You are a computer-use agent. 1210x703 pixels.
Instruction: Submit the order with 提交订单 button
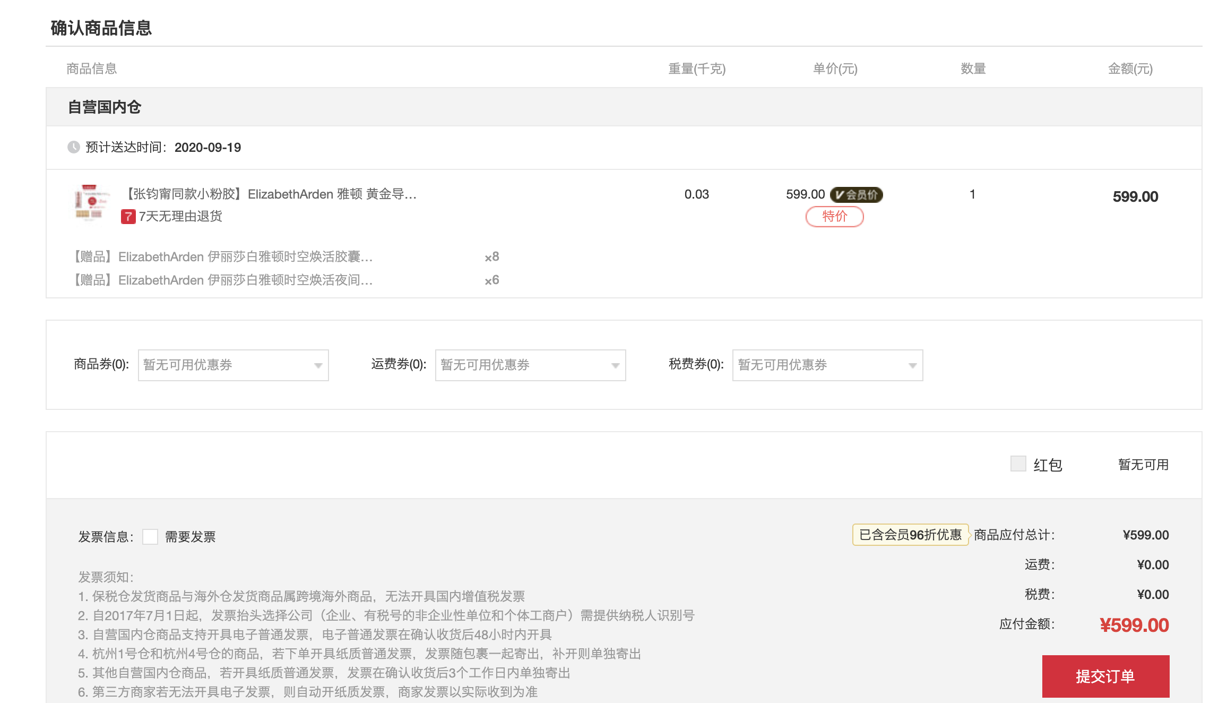point(1105,676)
